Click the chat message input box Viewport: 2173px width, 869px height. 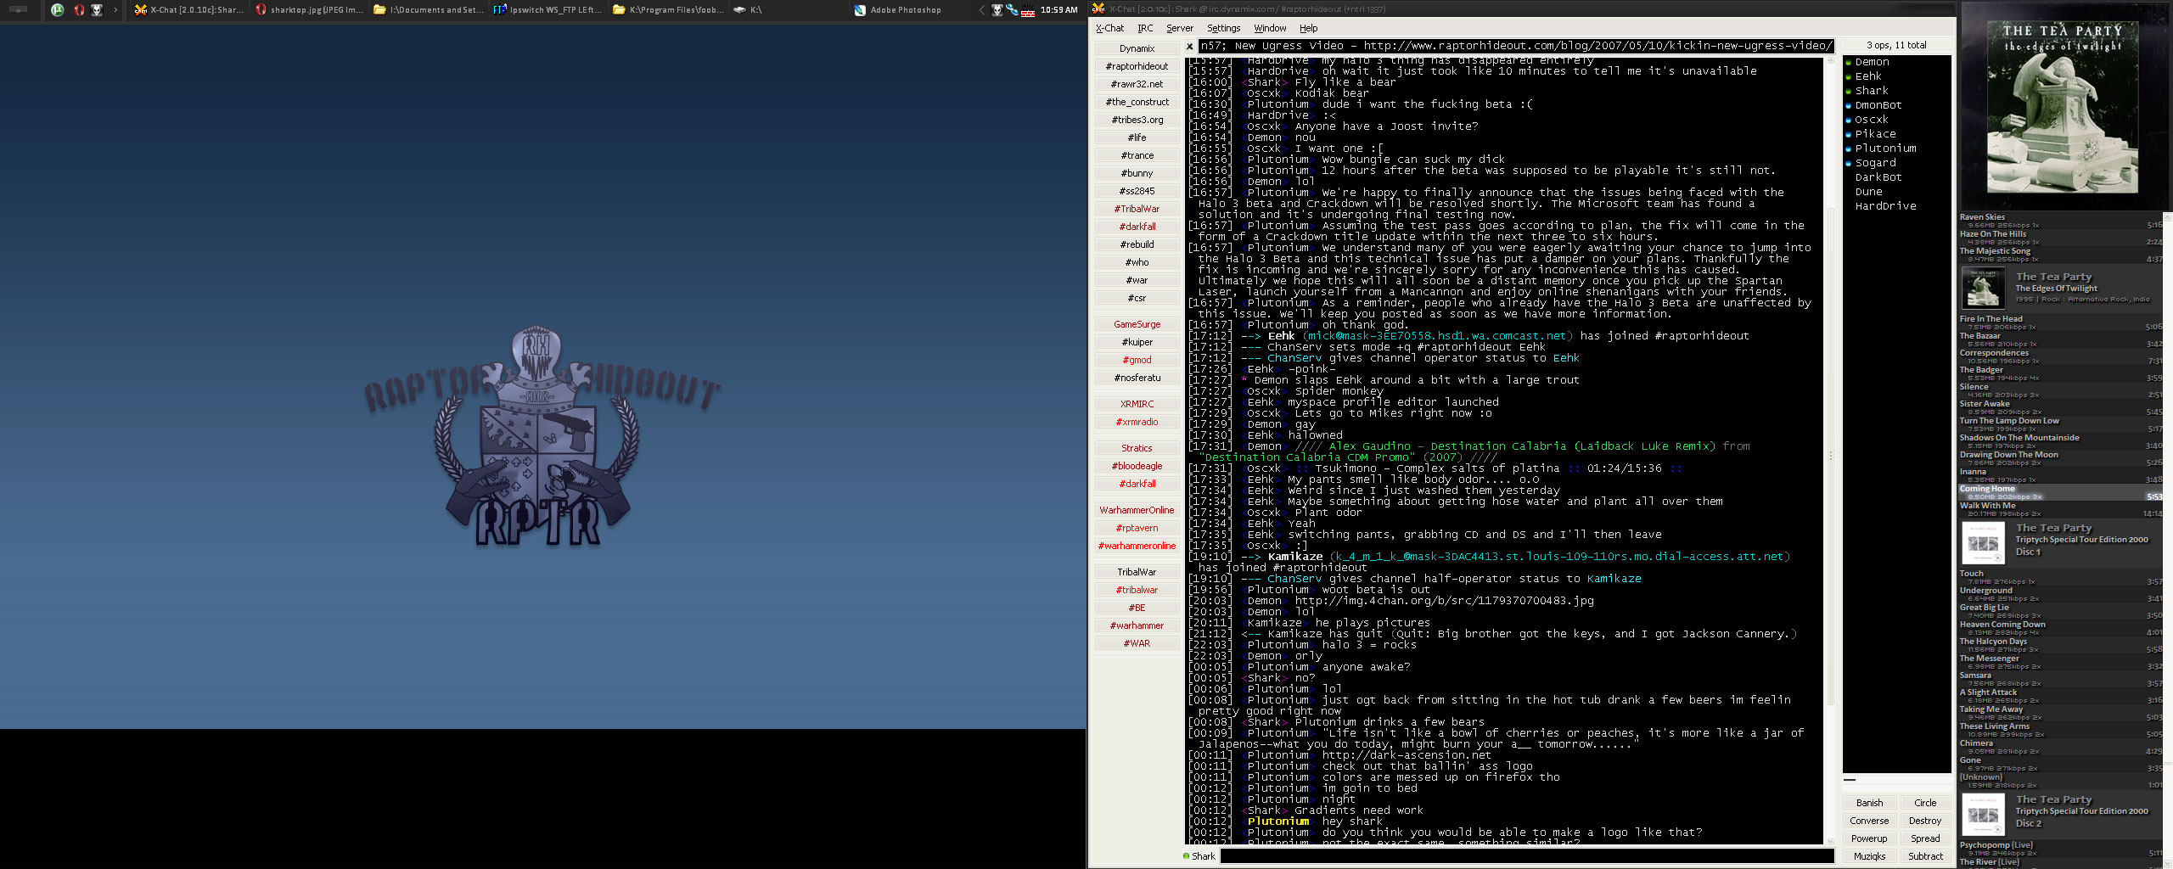click(1527, 856)
